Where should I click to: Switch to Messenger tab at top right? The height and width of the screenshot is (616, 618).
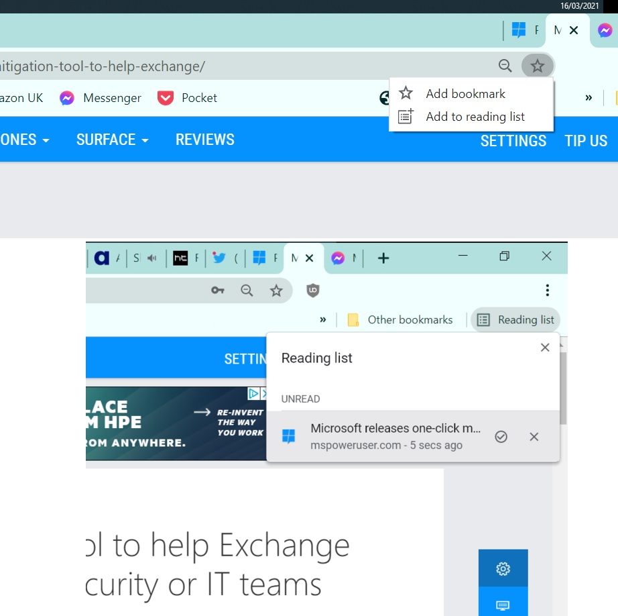click(x=605, y=30)
